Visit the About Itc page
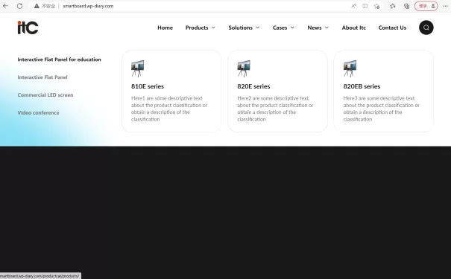 [x=354, y=28]
